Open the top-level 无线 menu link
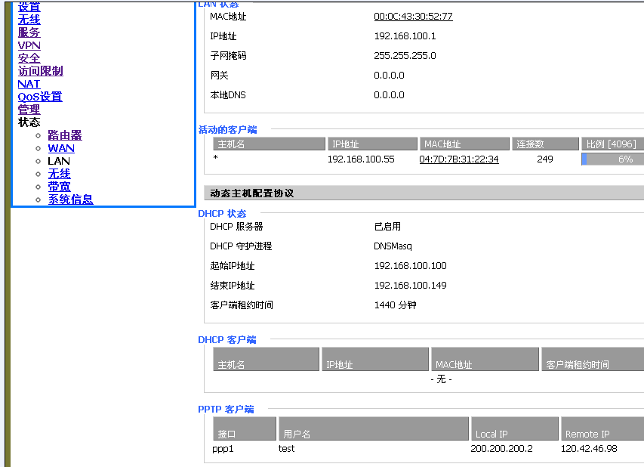The width and height of the screenshot is (644, 467). pos(29,20)
